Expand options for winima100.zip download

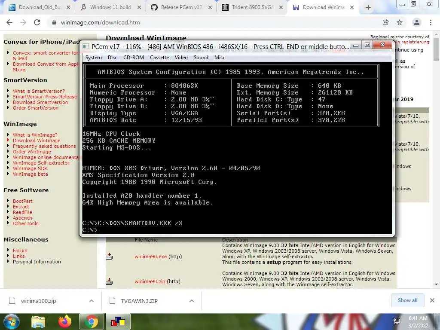pos(92,301)
